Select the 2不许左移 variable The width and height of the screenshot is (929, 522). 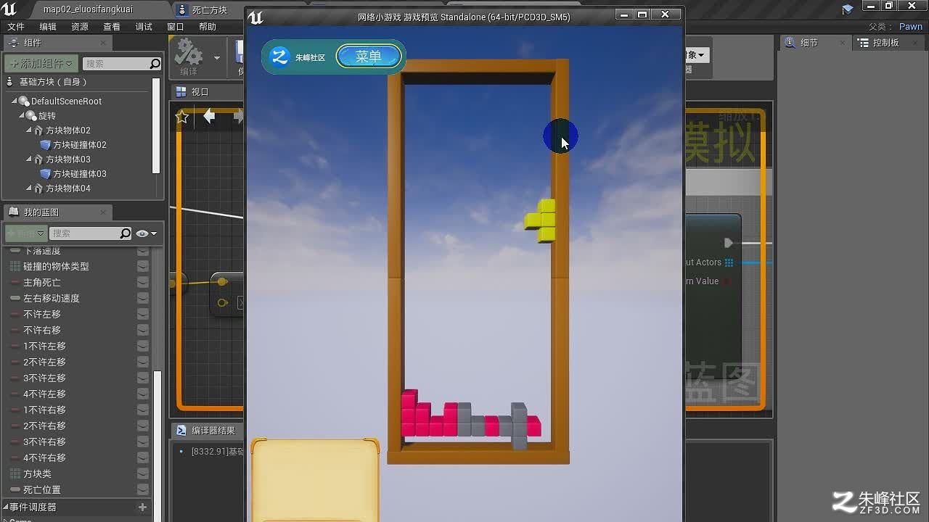tap(44, 362)
